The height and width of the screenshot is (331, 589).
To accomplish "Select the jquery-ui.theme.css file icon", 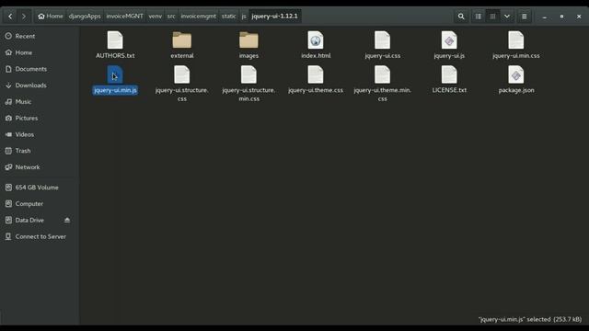I will [x=316, y=74].
